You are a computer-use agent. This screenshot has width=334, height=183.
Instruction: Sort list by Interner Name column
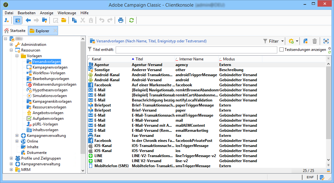[196, 59]
